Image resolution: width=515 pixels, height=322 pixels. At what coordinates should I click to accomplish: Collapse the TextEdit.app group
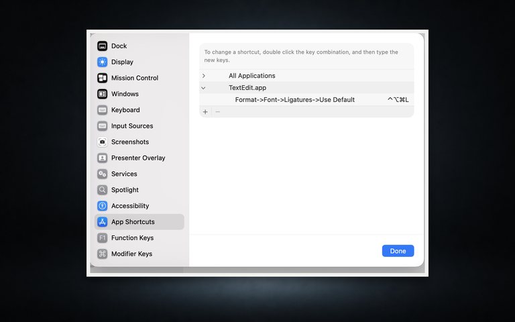203,88
